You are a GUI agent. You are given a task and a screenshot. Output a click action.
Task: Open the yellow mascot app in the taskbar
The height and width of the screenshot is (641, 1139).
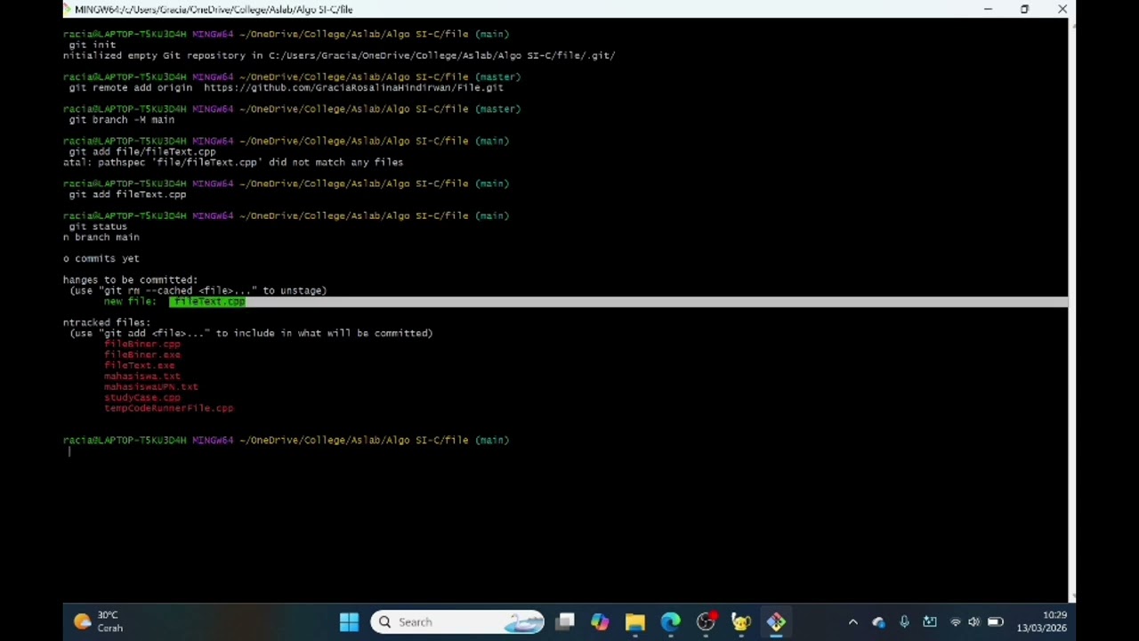(x=741, y=621)
